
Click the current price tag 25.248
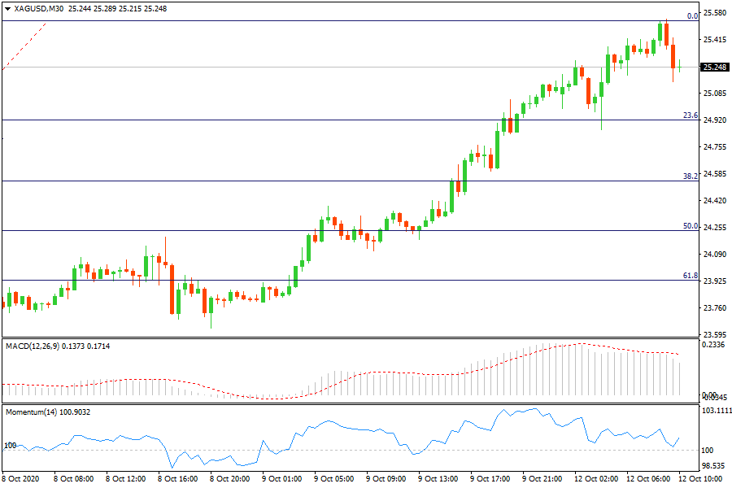click(x=713, y=68)
